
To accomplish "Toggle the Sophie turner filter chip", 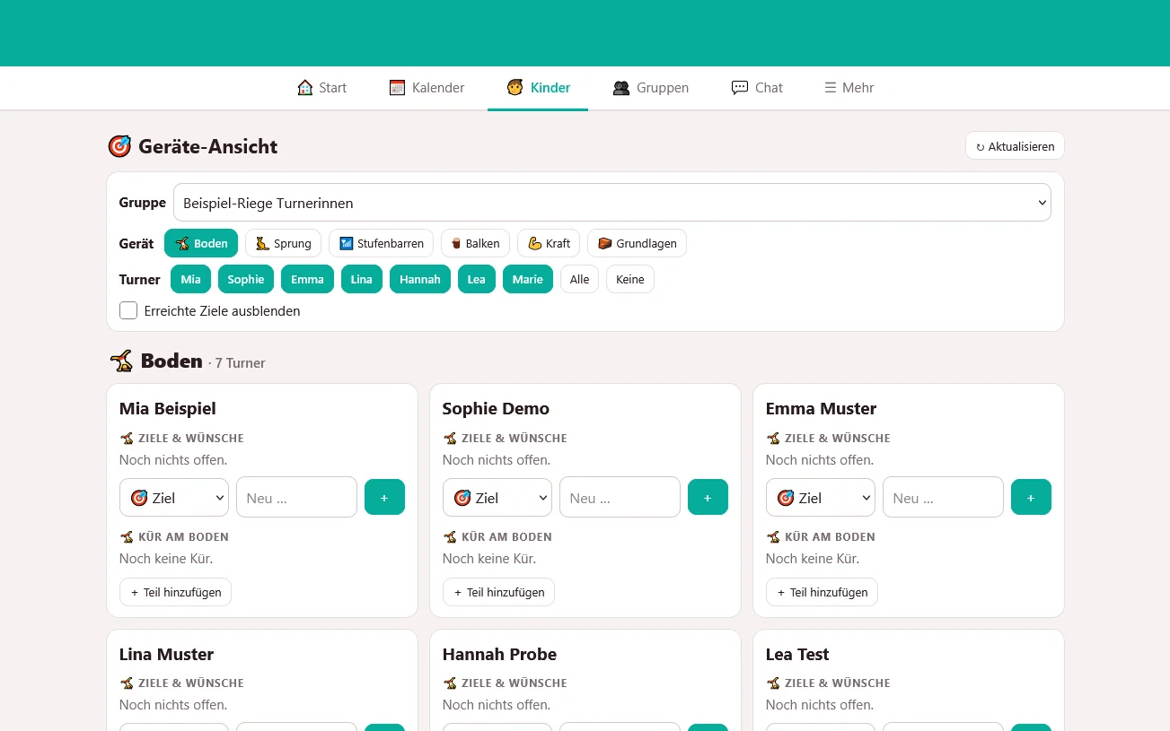I will coord(246,279).
